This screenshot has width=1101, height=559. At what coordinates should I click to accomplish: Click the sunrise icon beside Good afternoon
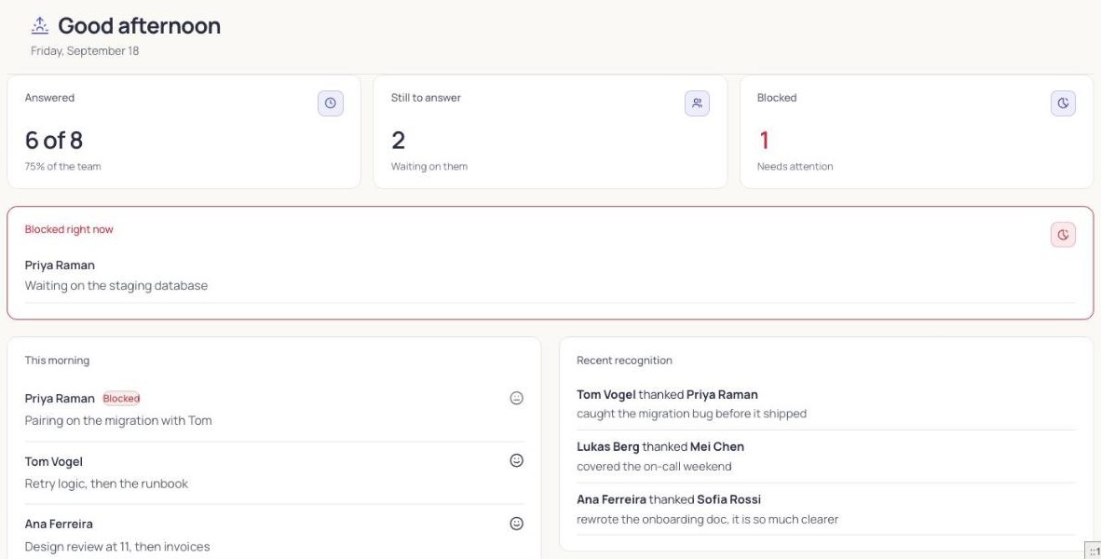40,26
